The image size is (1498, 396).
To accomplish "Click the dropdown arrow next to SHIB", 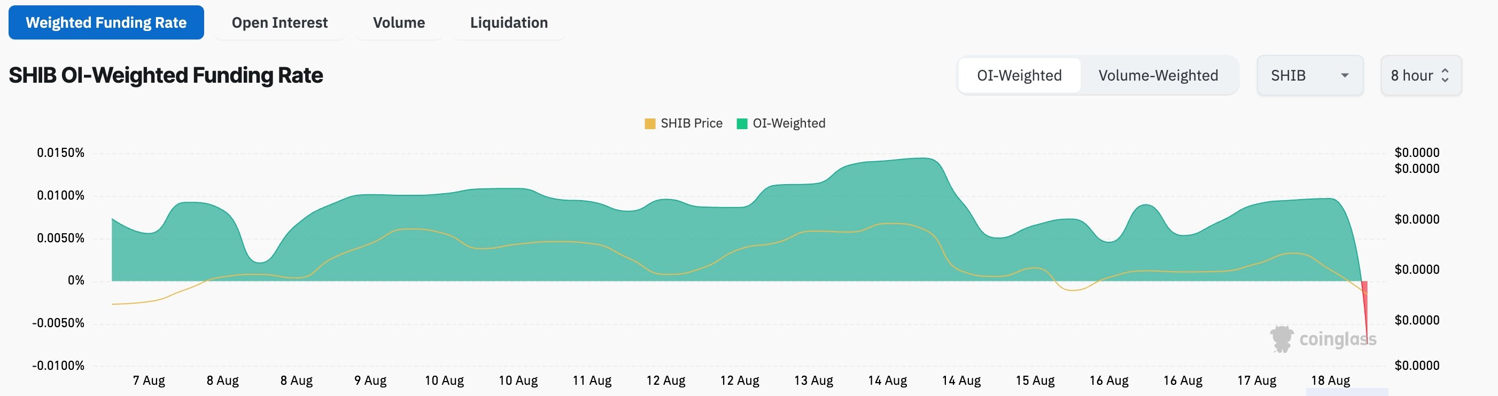I will [1346, 75].
